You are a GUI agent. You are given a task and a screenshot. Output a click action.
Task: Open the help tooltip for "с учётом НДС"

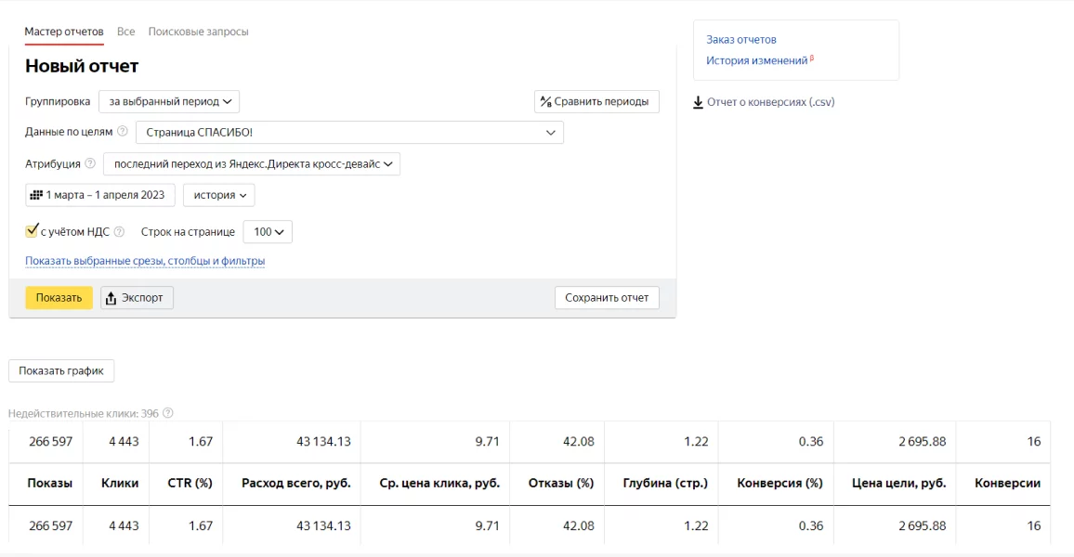pyautogui.click(x=119, y=232)
